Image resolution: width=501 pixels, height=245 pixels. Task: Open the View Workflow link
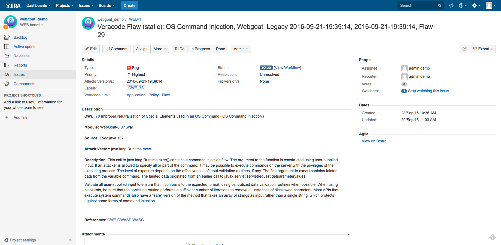(x=287, y=68)
